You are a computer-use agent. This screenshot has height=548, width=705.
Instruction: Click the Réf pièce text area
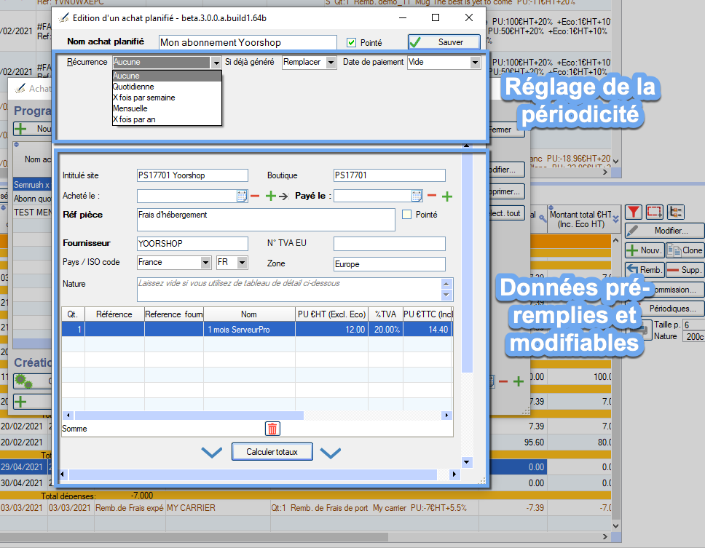pyautogui.click(x=266, y=220)
